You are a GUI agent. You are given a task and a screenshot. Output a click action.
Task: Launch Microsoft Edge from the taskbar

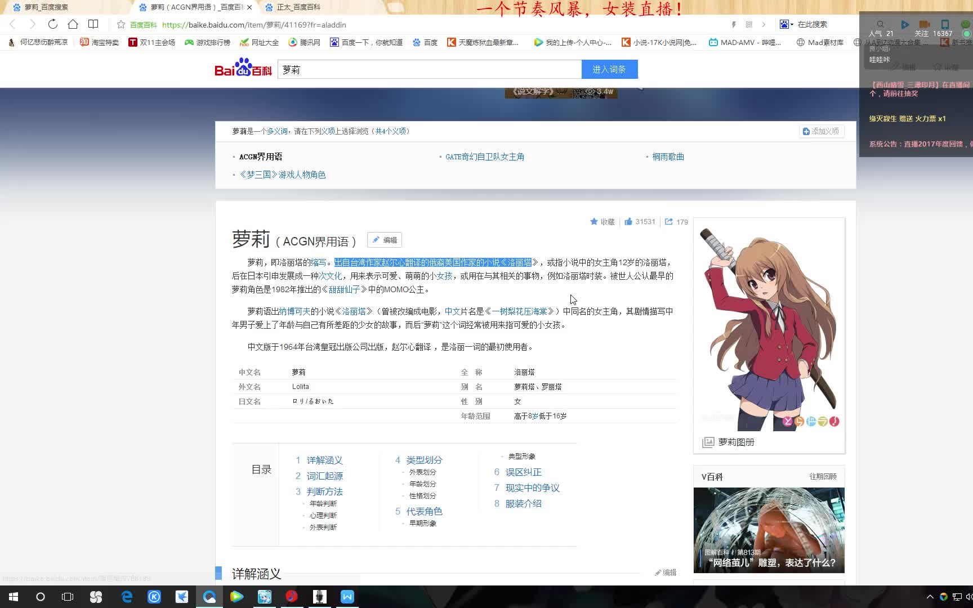[127, 597]
